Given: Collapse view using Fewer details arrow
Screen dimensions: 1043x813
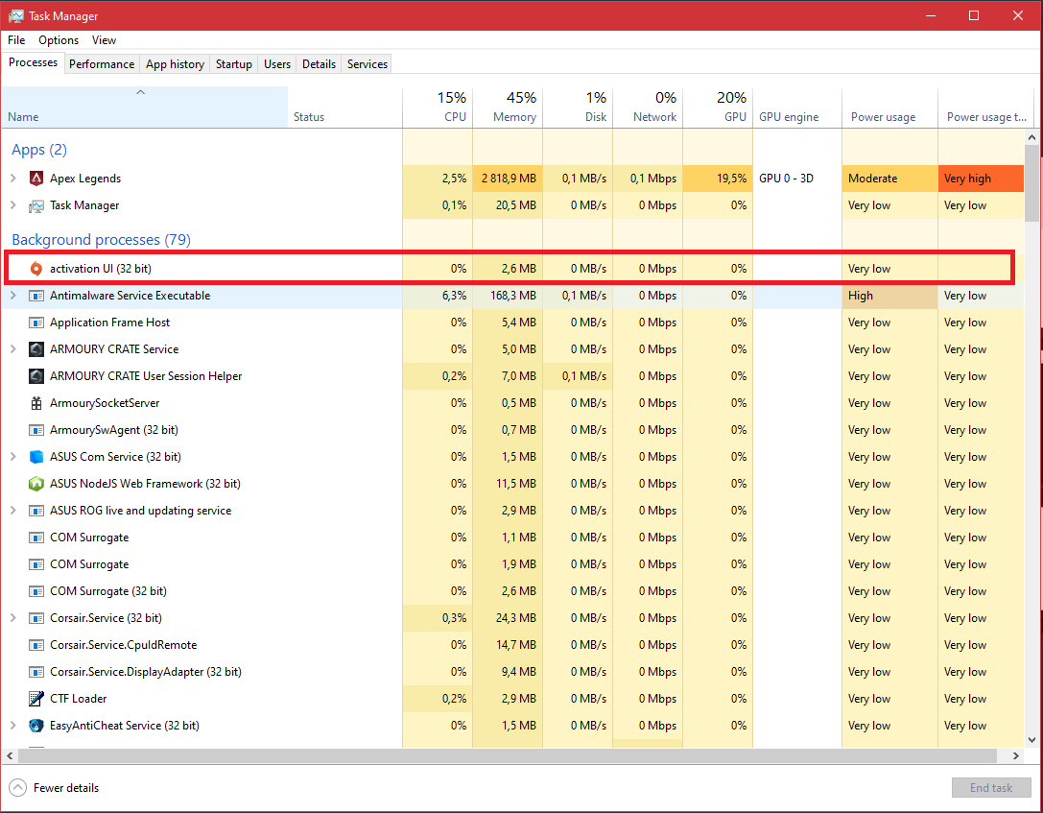Looking at the screenshot, I should (17, 788).
